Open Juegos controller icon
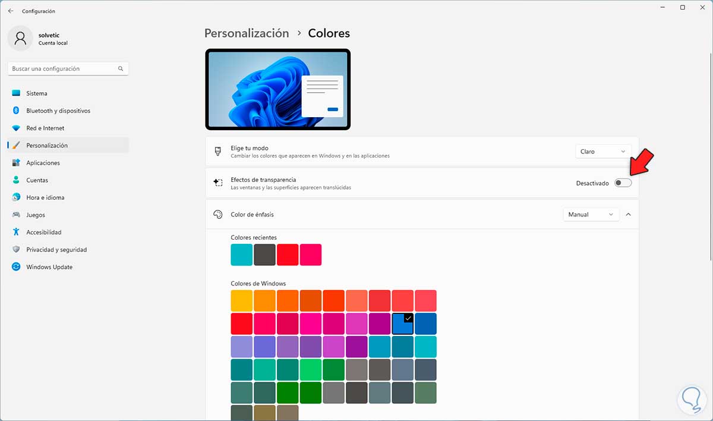The width and height of the screenshot is (713, 421). [x=16, y=215]
